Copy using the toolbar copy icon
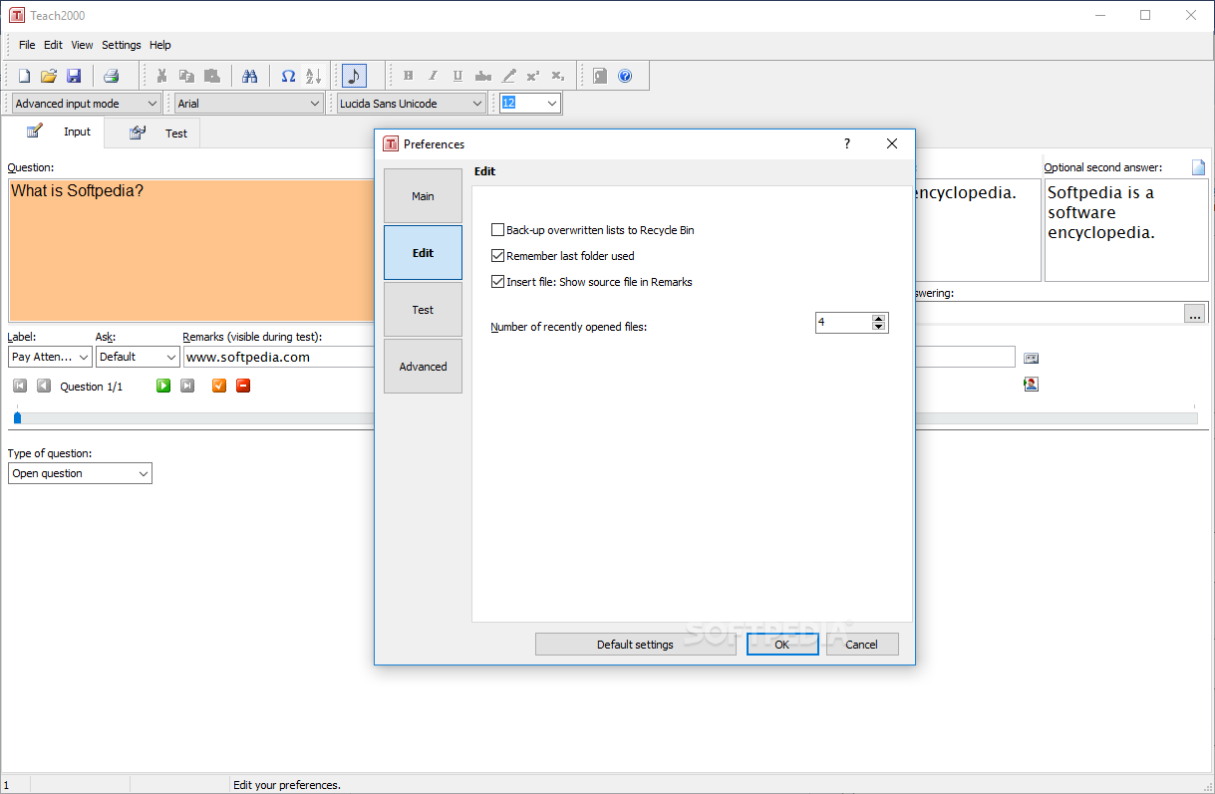1215x794 pixels. click(x=186, y=76)
